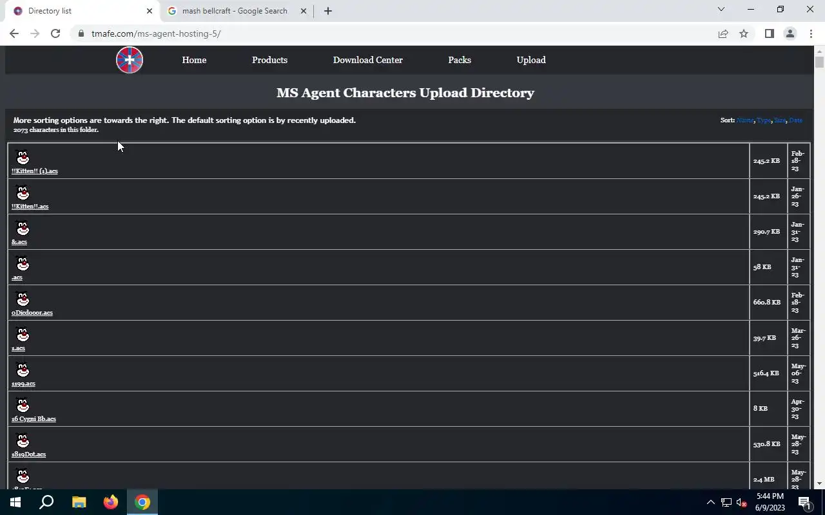Click the cat icon above 0Dicdooor.acs
Viewport: 825px width, 515px height.
pos(23,299)
